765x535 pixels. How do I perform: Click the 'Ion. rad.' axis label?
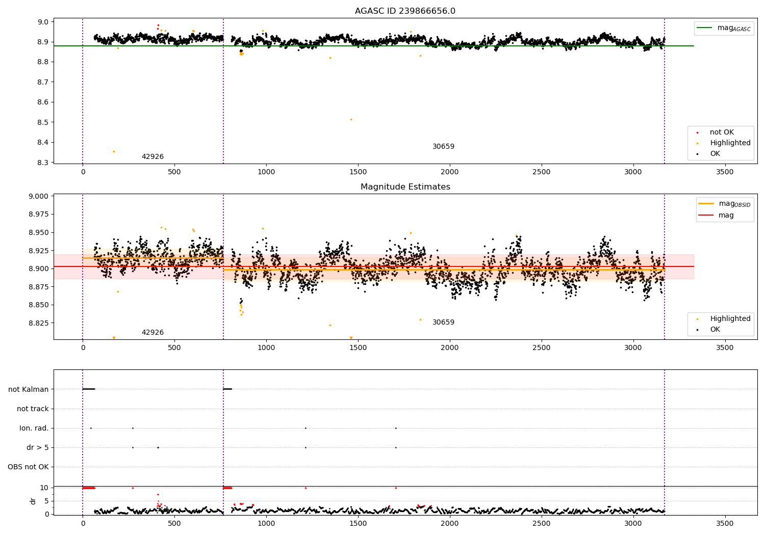tap(34, 428)
